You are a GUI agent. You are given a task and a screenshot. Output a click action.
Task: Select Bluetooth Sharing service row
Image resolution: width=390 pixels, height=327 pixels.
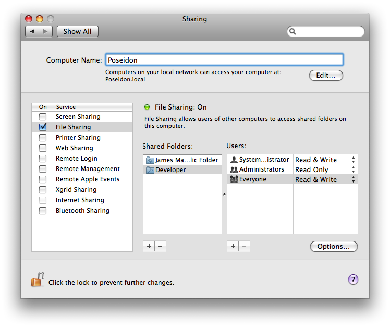(x=82, y=211)
